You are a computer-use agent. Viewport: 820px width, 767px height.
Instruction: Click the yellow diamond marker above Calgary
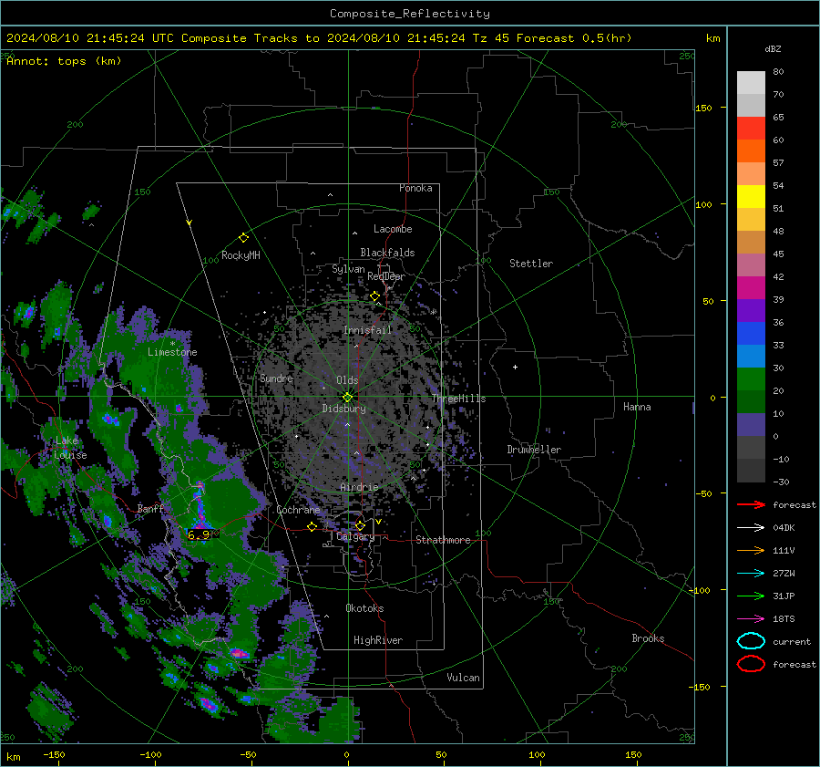point(360,525)
